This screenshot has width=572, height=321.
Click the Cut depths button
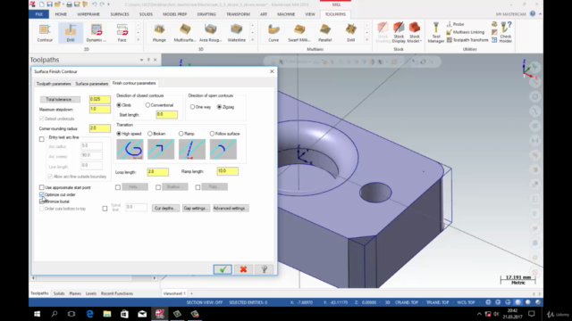(165, 208)
